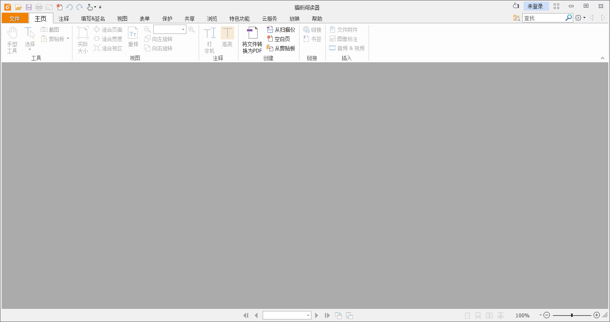Go to last page in status bar
Viewport: 610px width, 322px height.
point(327,315)
